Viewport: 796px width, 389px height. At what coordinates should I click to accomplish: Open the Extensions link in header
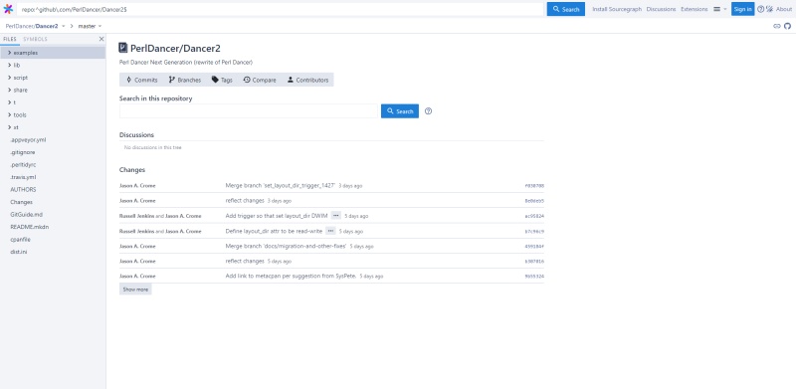[694, 9]
